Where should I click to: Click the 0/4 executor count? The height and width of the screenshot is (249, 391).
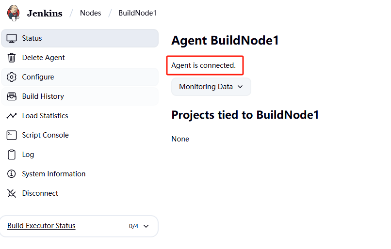coord(133,226)
